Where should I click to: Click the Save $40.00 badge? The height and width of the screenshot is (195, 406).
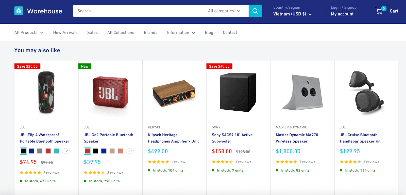tap(219, 66)
